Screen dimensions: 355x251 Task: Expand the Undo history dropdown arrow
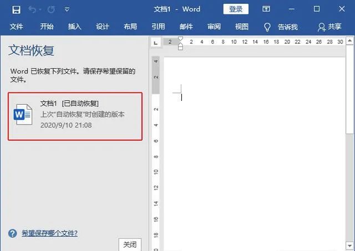click(40, 10)
